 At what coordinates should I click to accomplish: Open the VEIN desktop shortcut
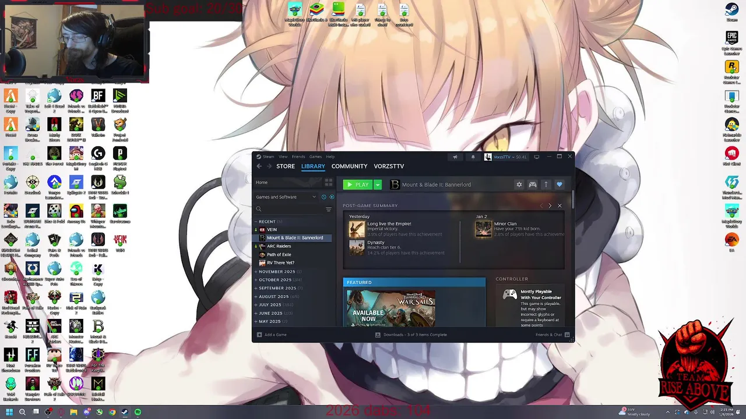tap(120, 242)
